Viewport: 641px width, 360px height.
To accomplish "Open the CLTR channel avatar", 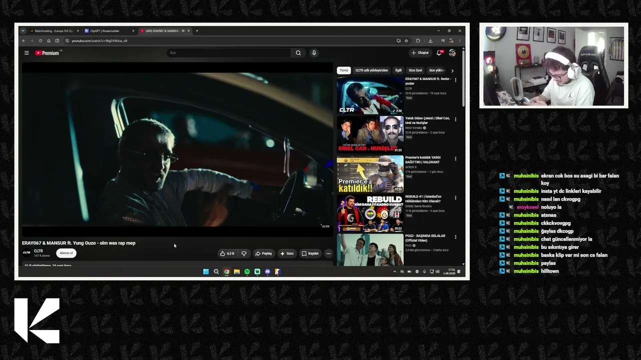I will pyautogui.click(x=27, y=253).
